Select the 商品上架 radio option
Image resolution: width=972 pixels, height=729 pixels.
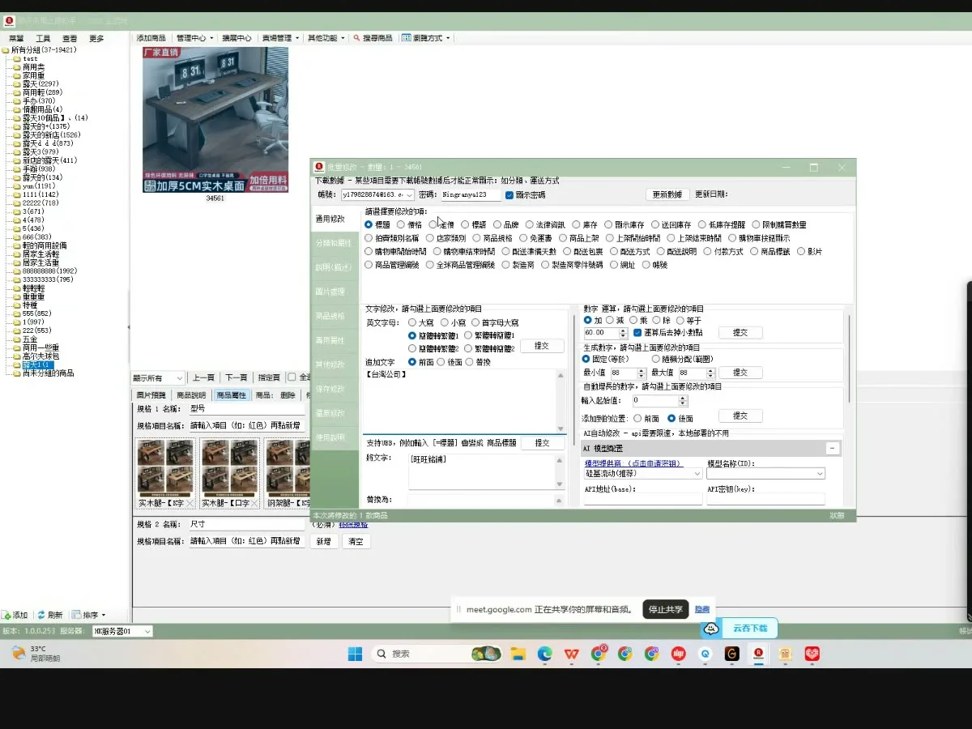[564, 238]
